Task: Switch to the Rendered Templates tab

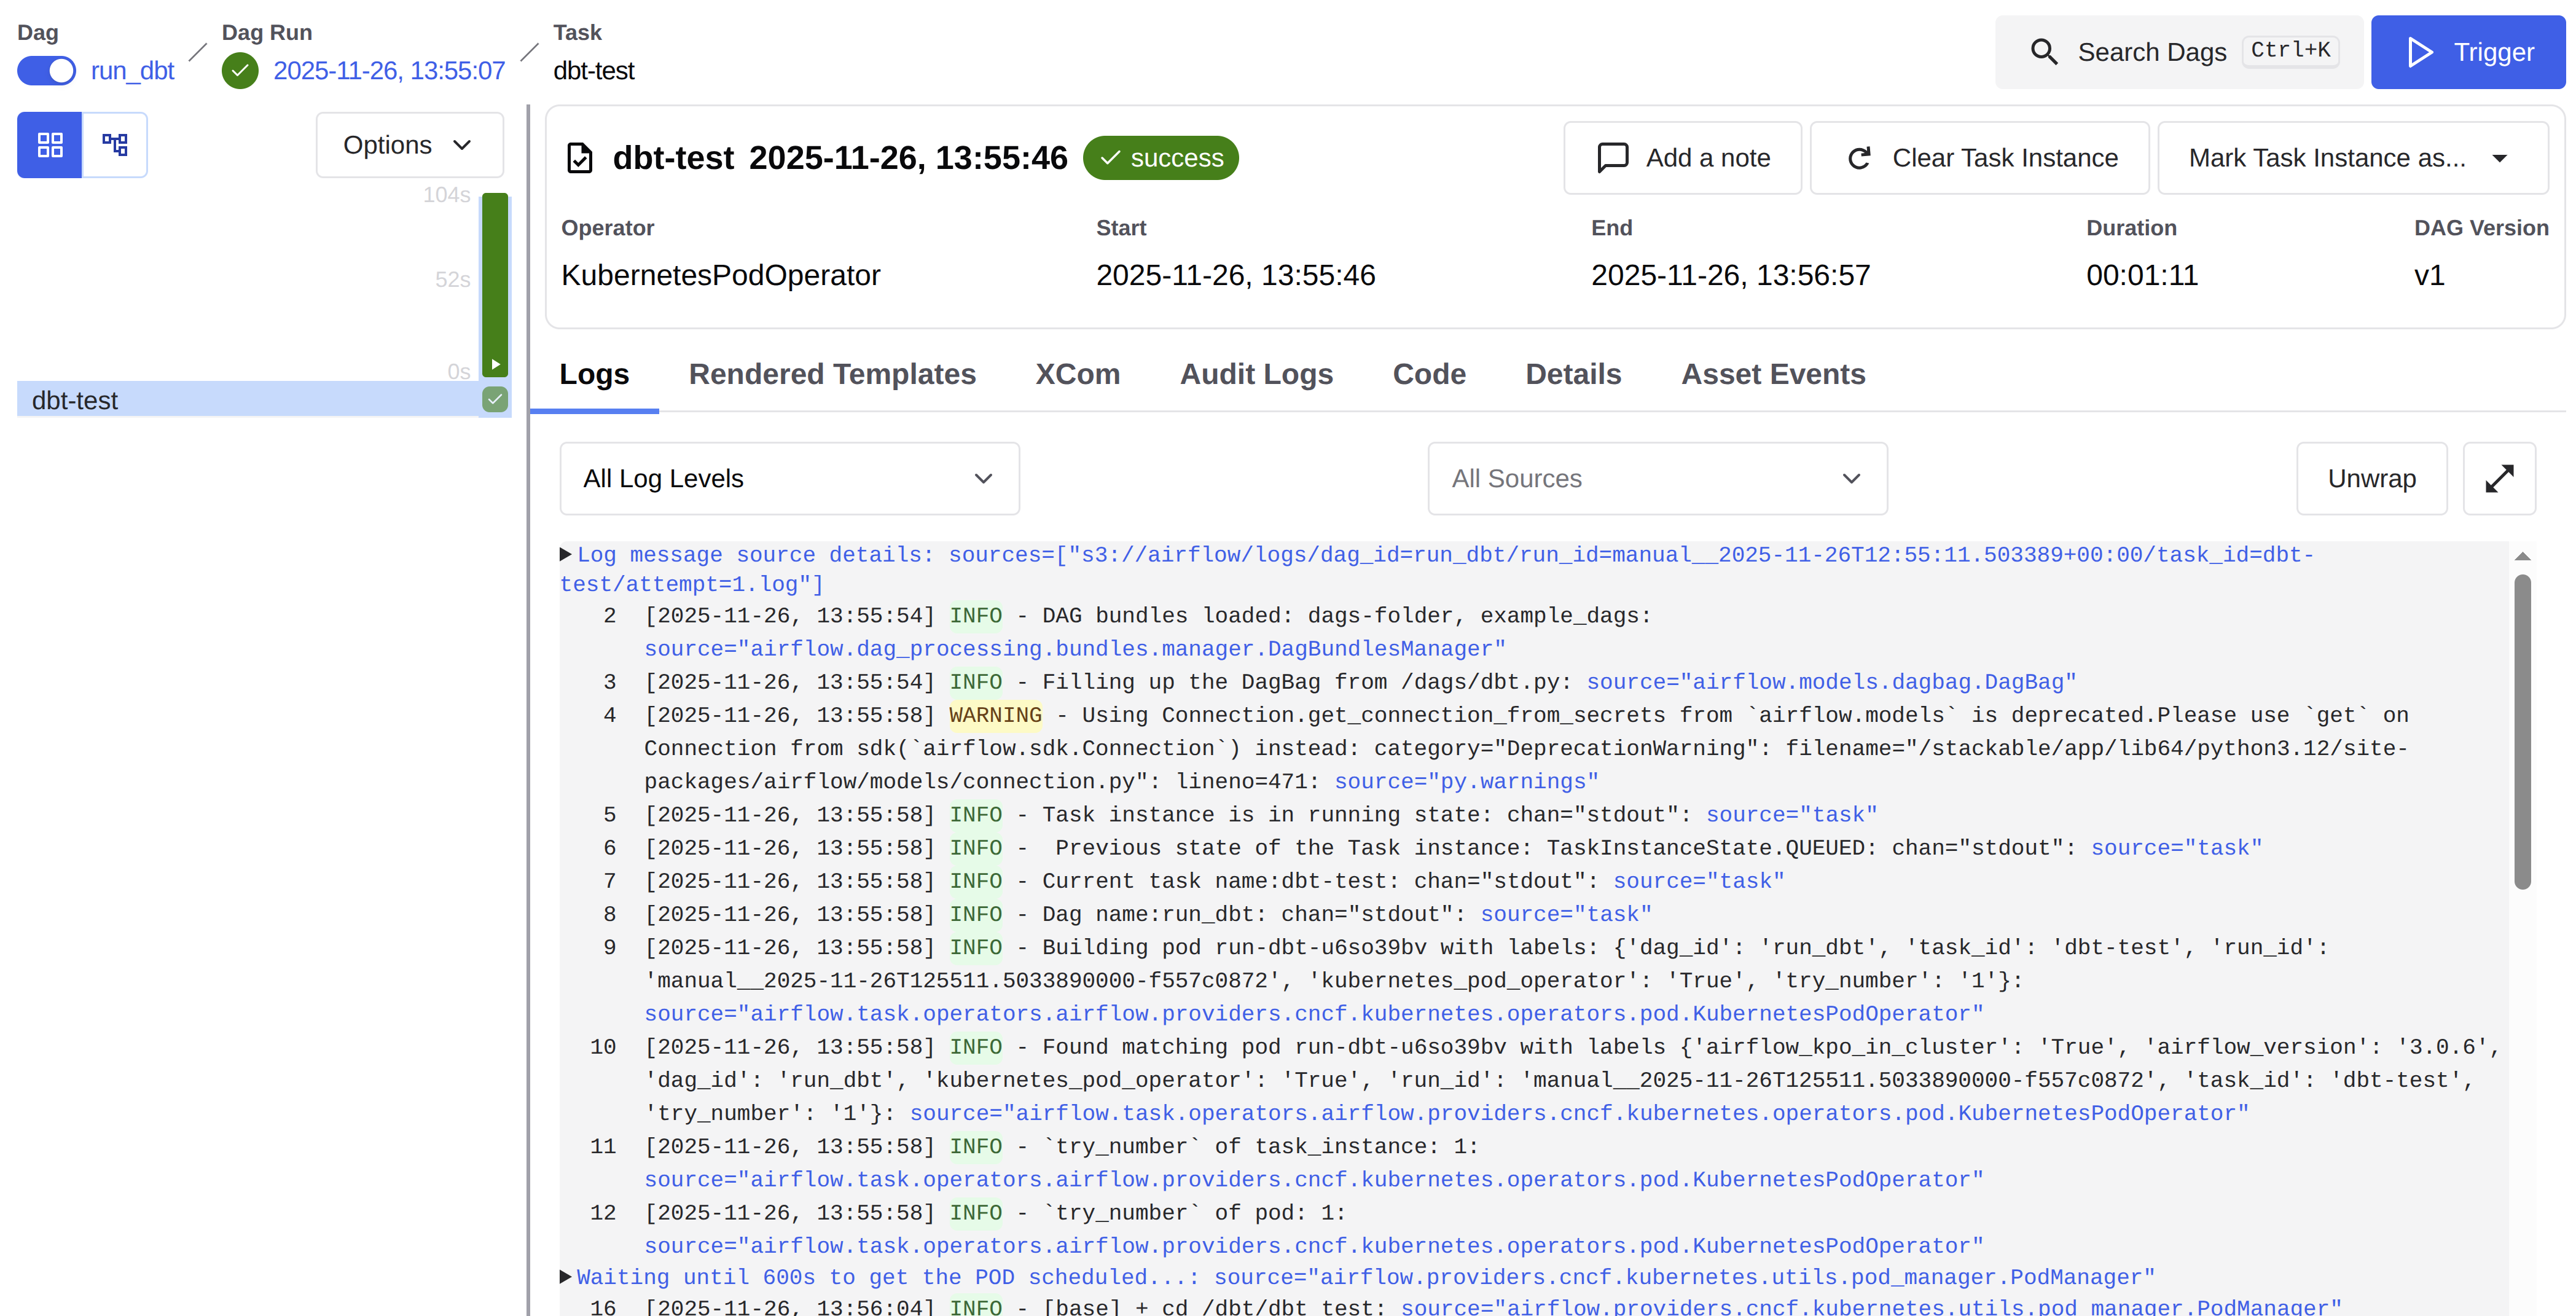Action: point(831,374)
